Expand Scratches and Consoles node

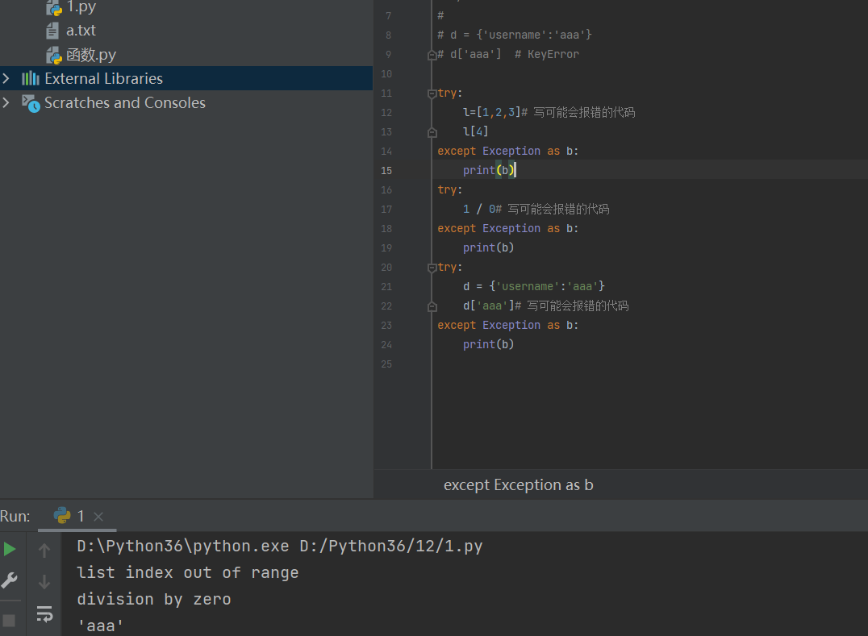click(6, 102)
